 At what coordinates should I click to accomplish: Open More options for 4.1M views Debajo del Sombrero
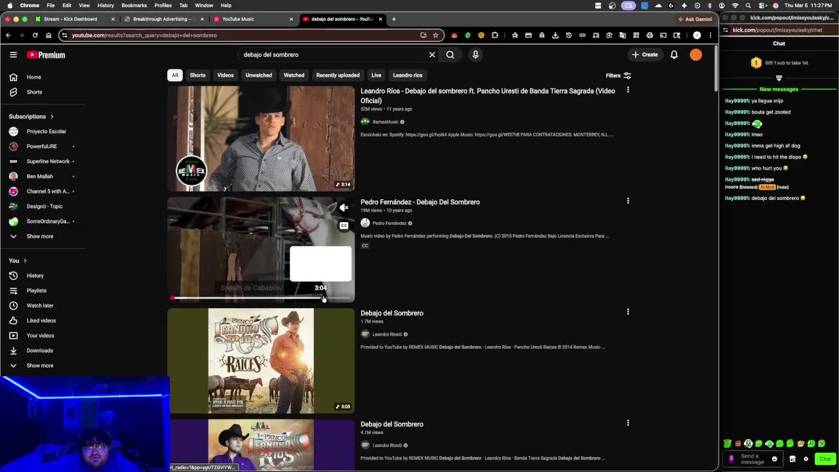click(x=628, y=423)
